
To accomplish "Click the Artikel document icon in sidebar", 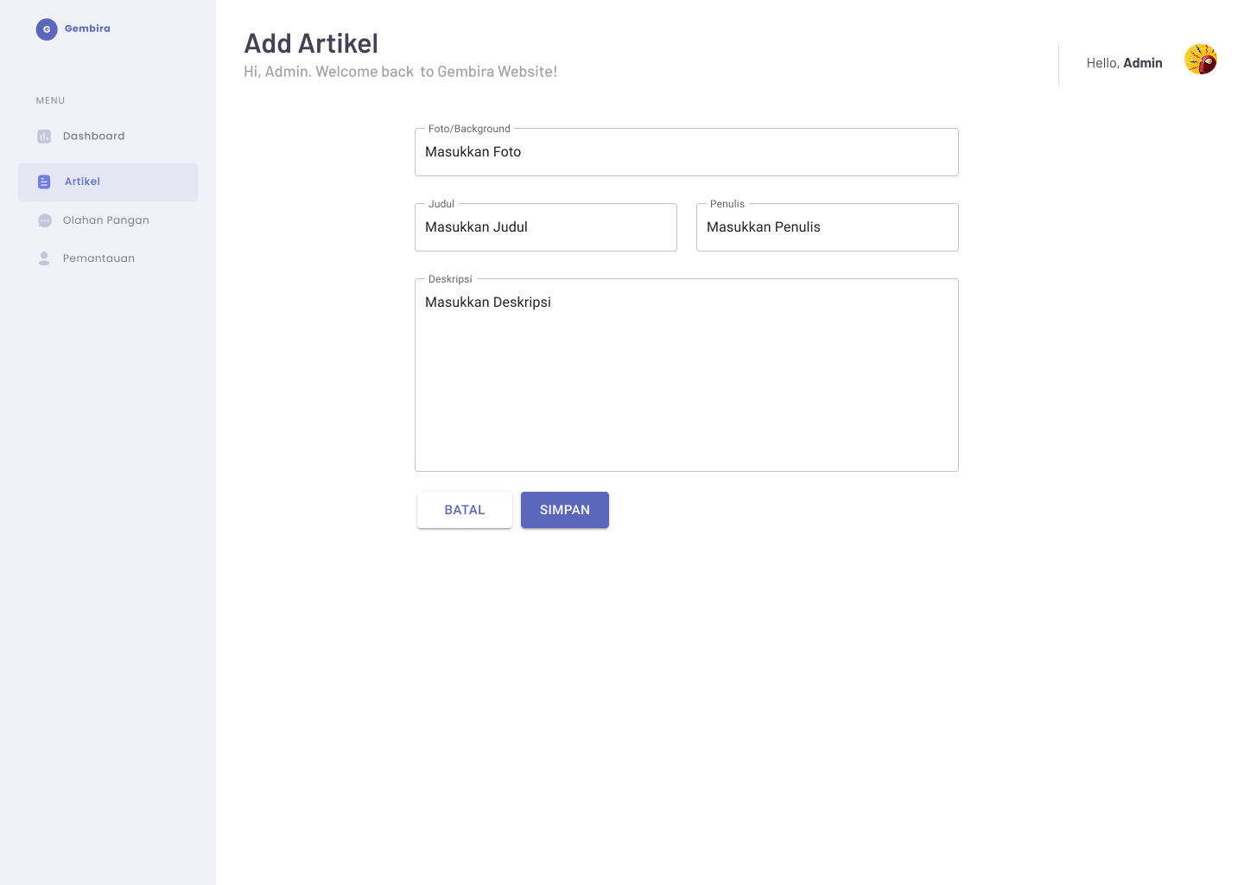I will [44, 181].
